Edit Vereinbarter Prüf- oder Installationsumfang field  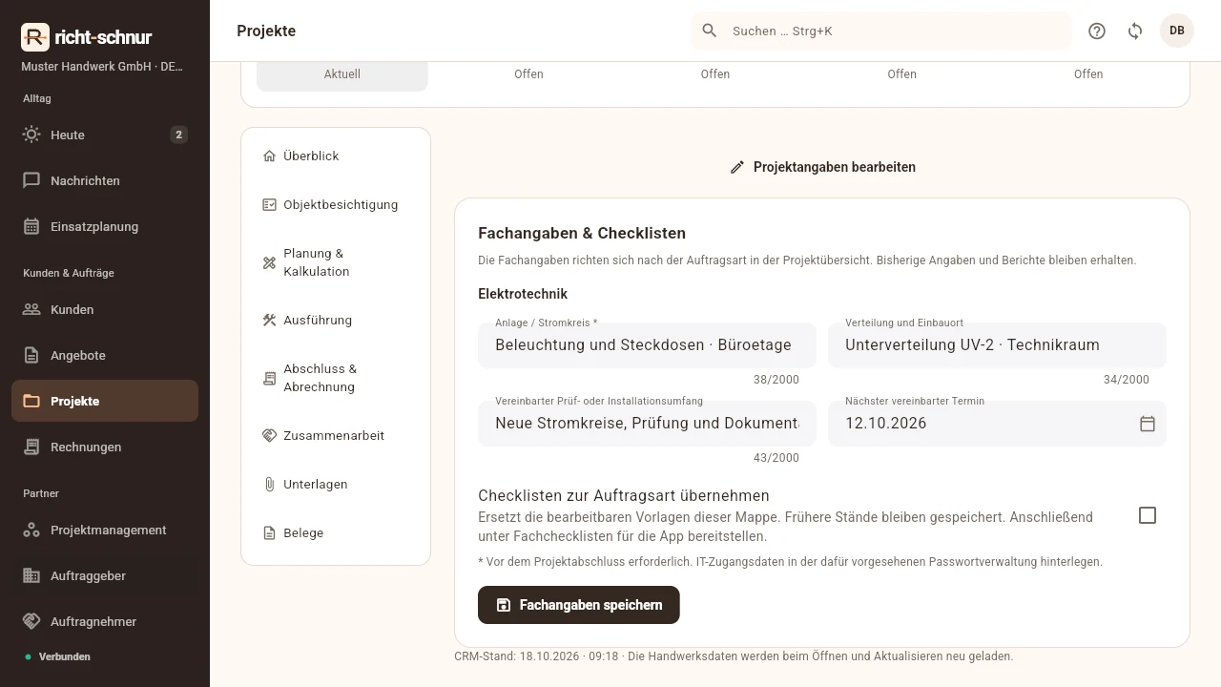tap(647, 423)
